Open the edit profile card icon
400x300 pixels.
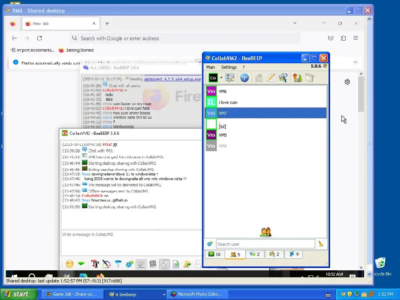pos(230,78)
